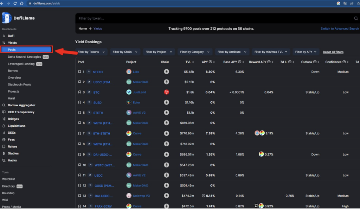The height and width of the screenshot is (209, 360).
Task: Open Filter by Attribute dropdown
Action: click(232, 52)
